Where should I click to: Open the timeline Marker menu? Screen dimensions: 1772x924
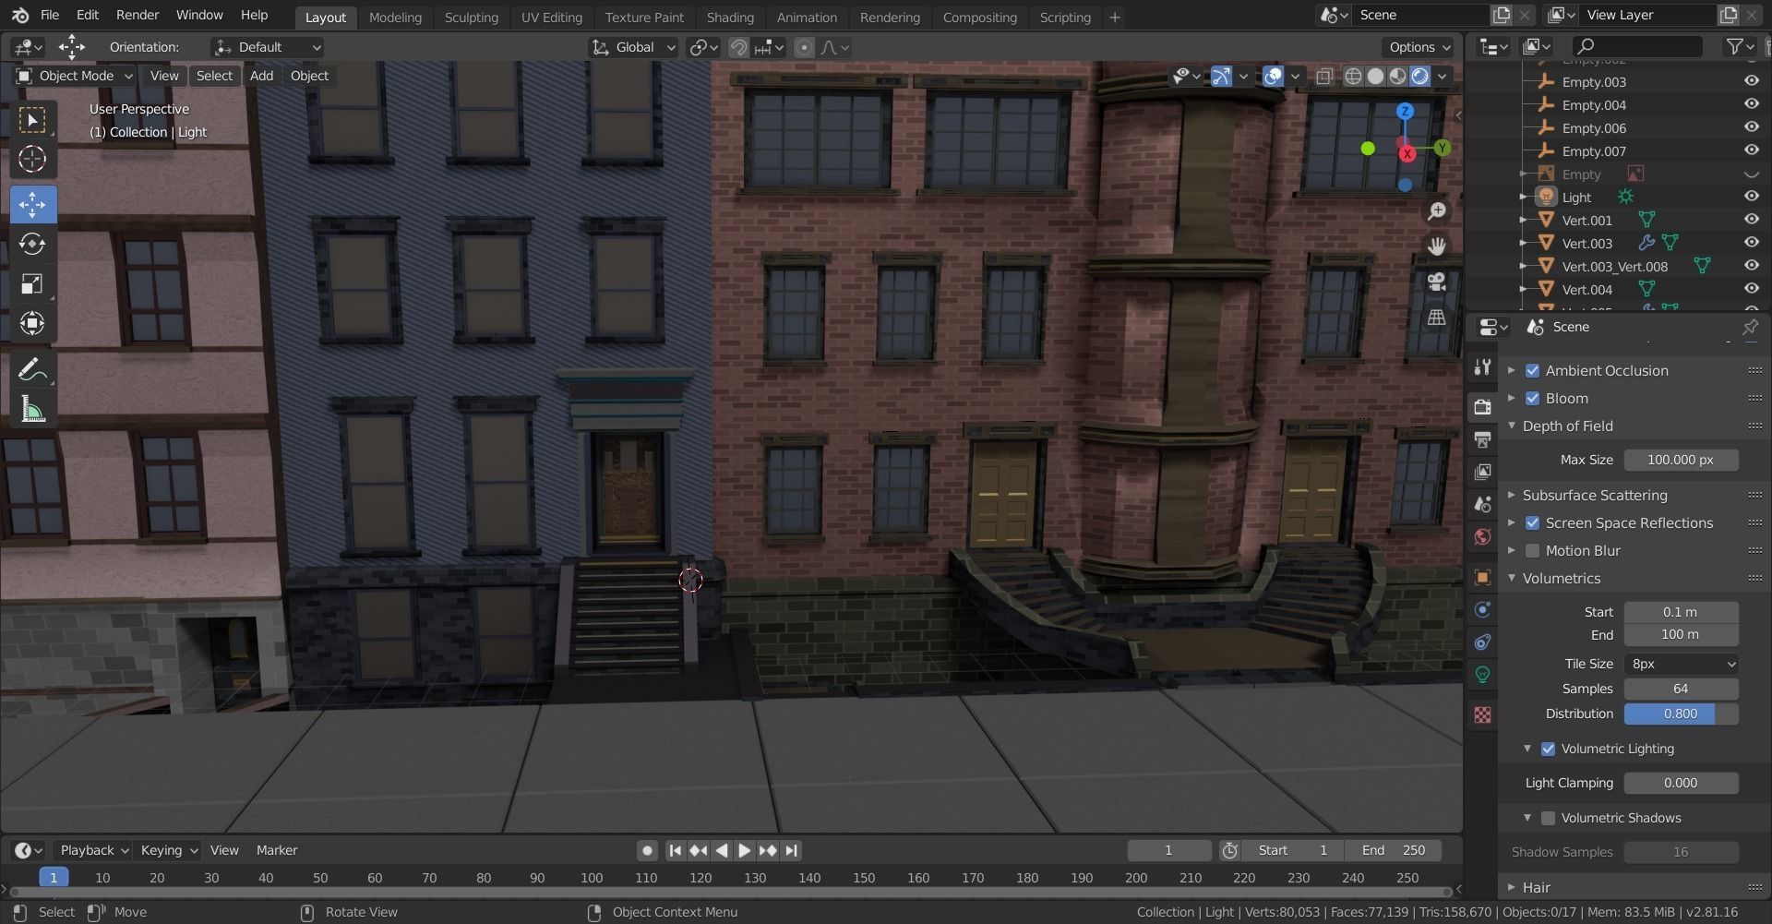277,851
